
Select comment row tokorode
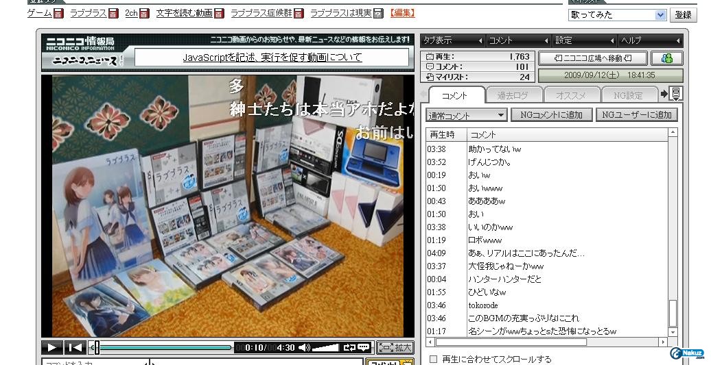(547, 305)
